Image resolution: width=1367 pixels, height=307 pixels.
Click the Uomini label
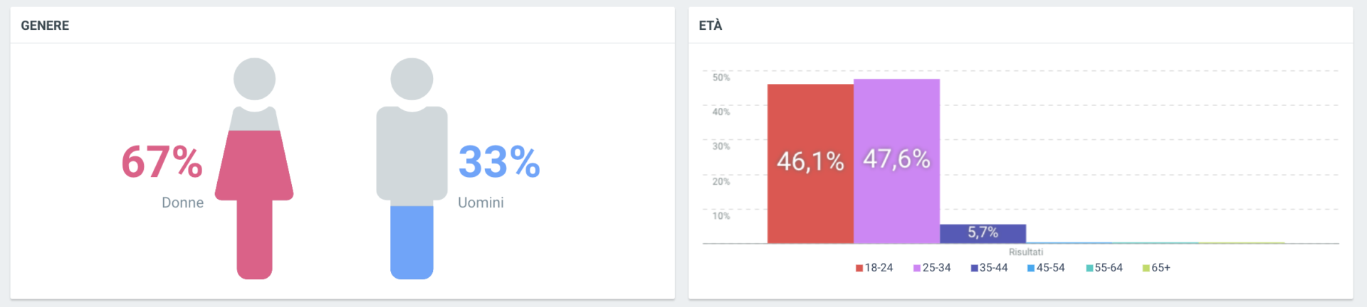(481, 203)
